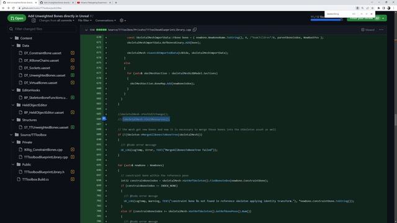Mark the file as Viewed
397x223 pixels.
(368, 30)
